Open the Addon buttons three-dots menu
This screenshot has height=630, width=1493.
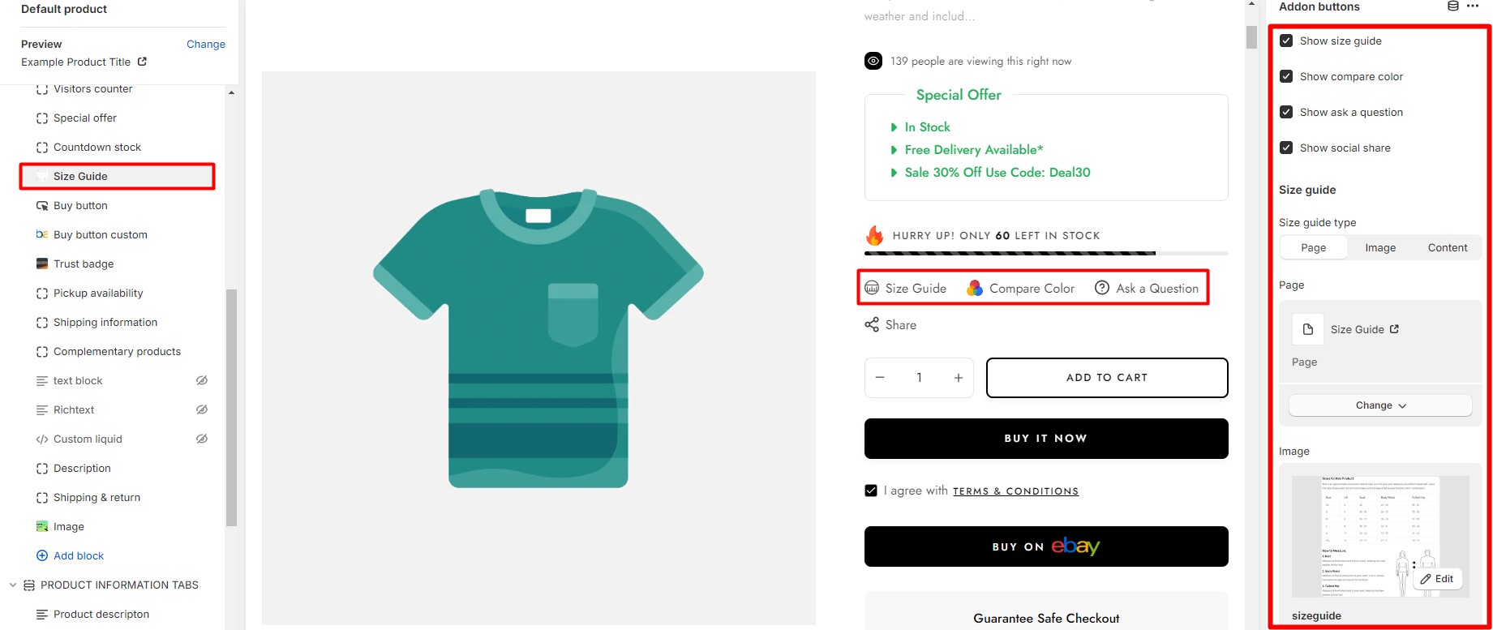[1473, 6]
